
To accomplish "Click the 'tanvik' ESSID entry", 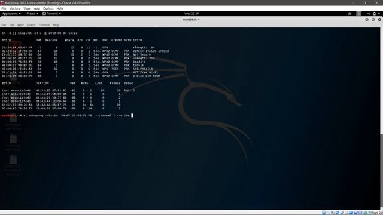I will [138, 65].
